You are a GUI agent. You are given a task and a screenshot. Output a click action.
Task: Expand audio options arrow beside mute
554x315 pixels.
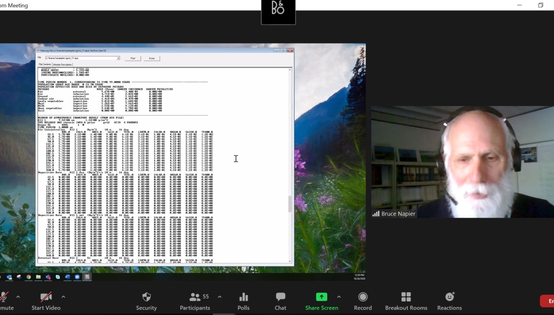[18, 297]
